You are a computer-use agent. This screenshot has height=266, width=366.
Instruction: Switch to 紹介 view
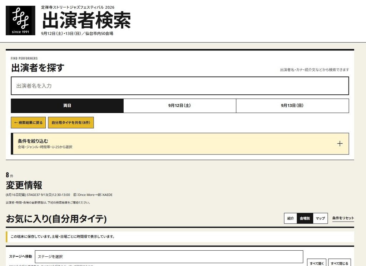pos(290,218)
